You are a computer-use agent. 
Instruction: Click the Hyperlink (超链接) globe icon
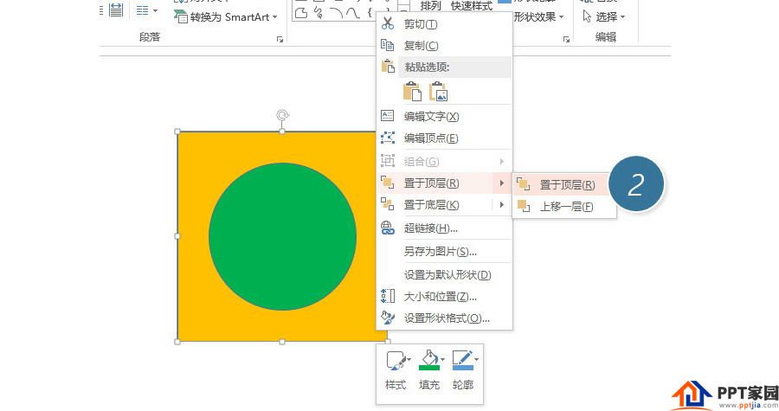coord(388,228)
